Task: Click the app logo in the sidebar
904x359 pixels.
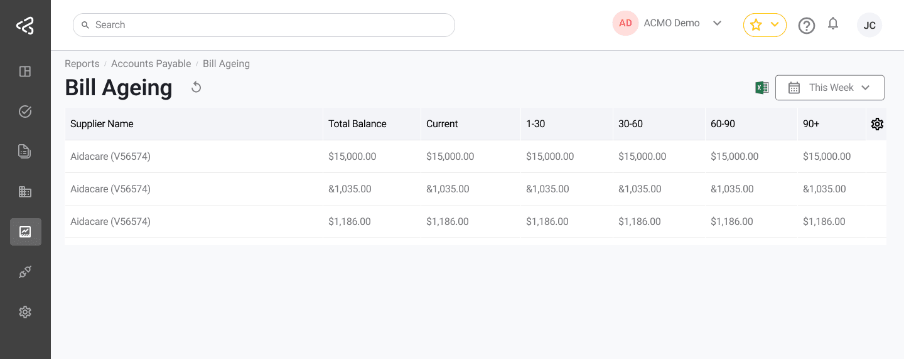Action: (x=25, y=26)
